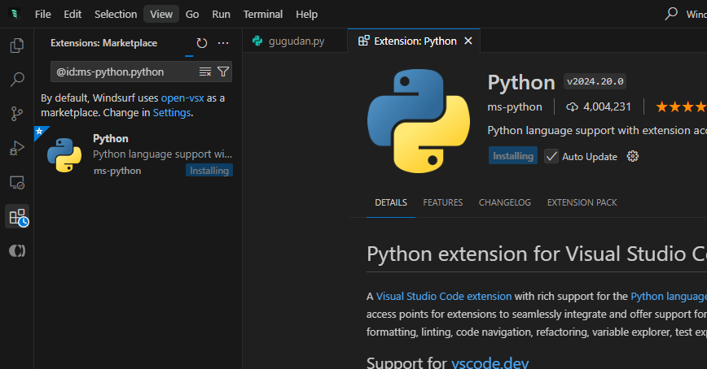Viewport: 707px width, 369px height.
Task: Click the ms-python publisher in details header
Action: tap(515, 106)
